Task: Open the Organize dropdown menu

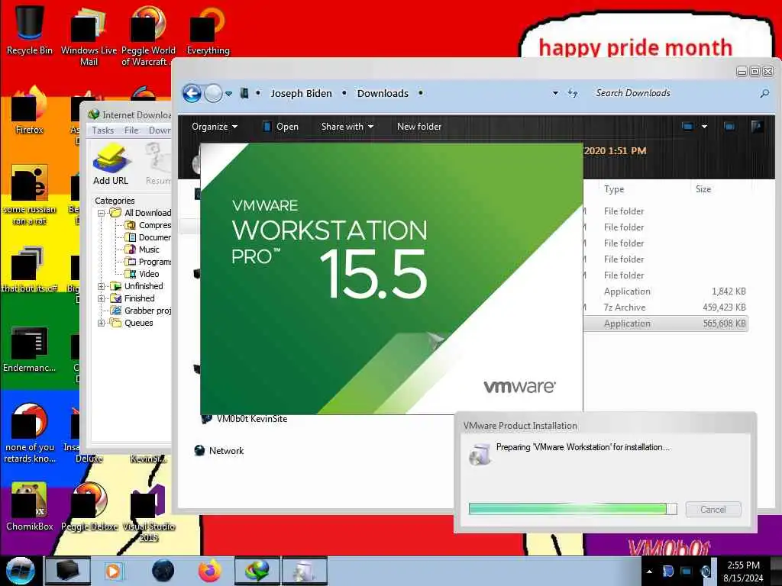Action: pyautogui.click(x=215, y=127)
